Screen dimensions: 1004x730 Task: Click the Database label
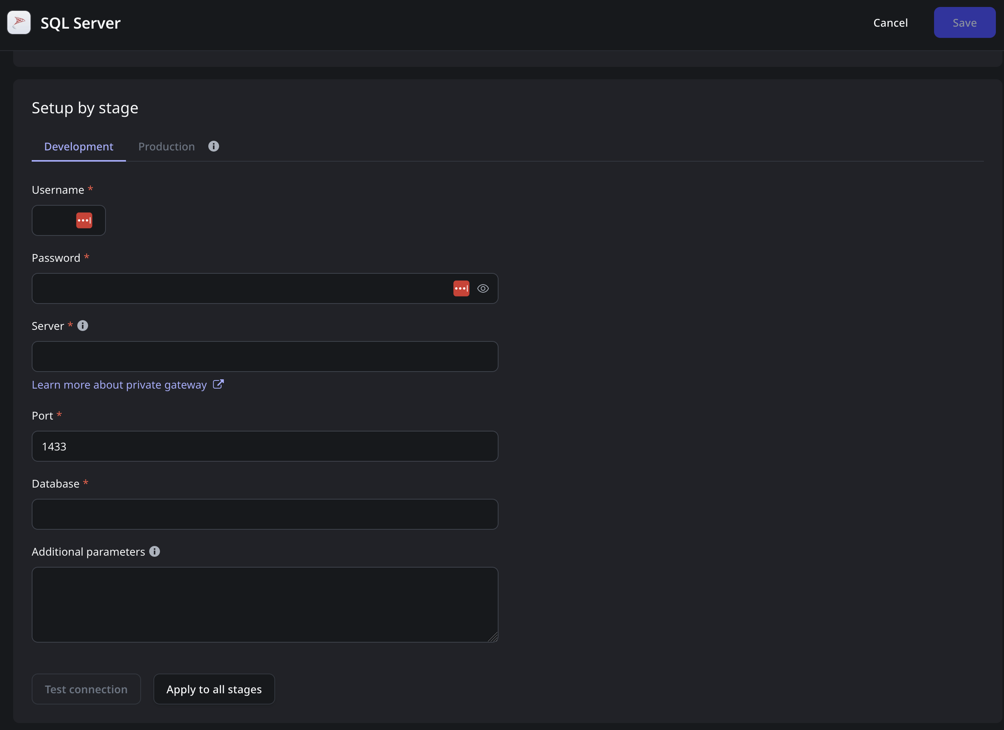tap(56, 484)
